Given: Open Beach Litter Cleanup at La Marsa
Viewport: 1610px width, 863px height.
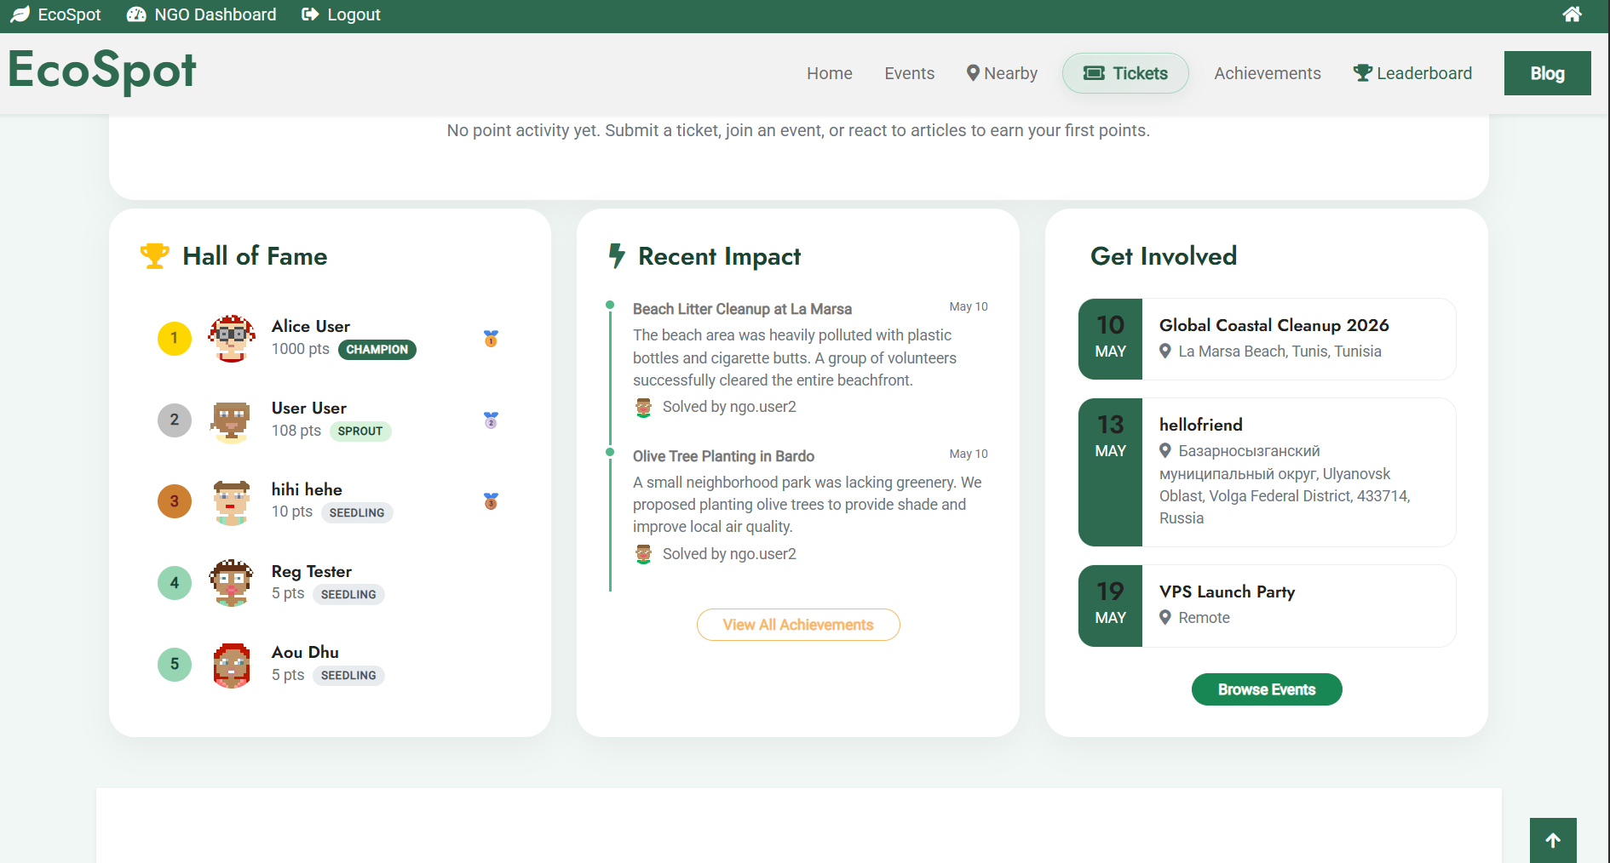Looking at the screenshot, I should click(x=742, y=309).
